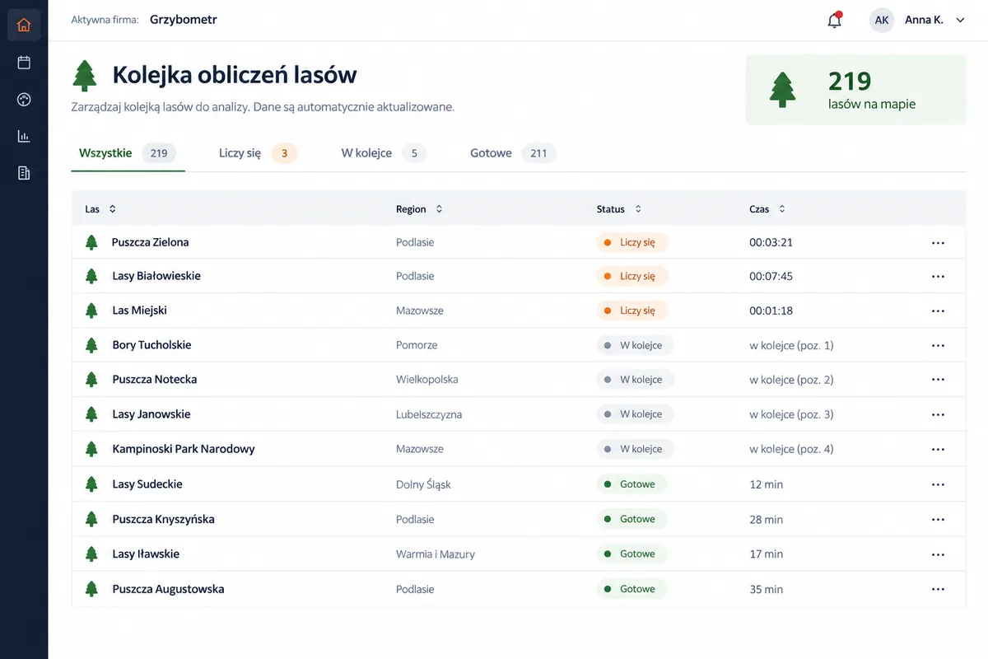Sort table by the Status column

pos(619,209)
